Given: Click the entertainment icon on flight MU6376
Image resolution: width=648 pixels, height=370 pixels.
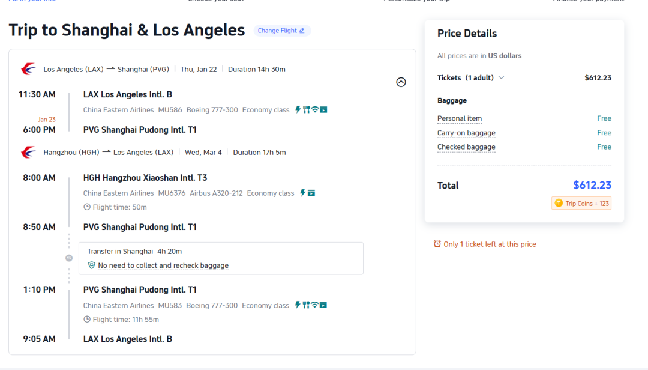Looking at the screenshot, I should pos(311,193).
